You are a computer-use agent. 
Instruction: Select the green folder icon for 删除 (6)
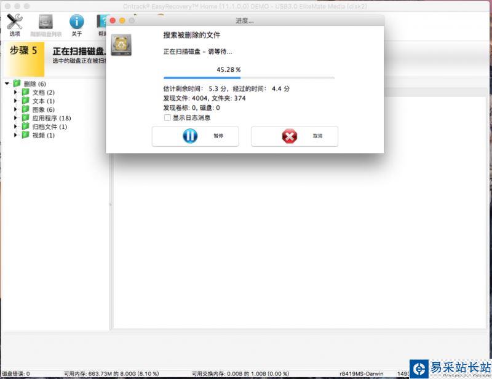click(x=17, y=84)
